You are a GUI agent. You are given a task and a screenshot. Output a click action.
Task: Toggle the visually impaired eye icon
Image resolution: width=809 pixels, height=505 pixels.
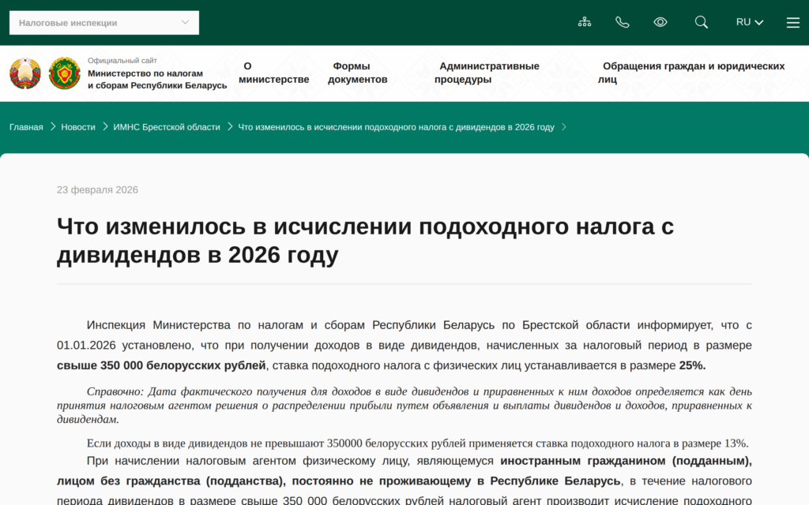click(x=660, y=22)
